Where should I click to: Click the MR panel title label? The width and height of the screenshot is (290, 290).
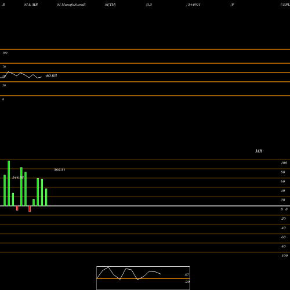pos(259,151)
